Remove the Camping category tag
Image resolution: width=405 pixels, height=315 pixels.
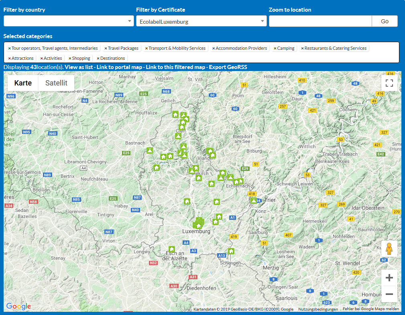(x=275, y=48)
